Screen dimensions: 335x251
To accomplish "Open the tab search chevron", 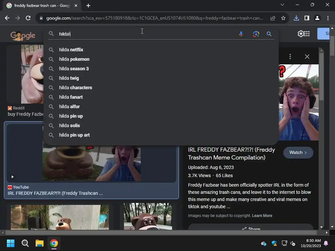I will coord(282,5).
